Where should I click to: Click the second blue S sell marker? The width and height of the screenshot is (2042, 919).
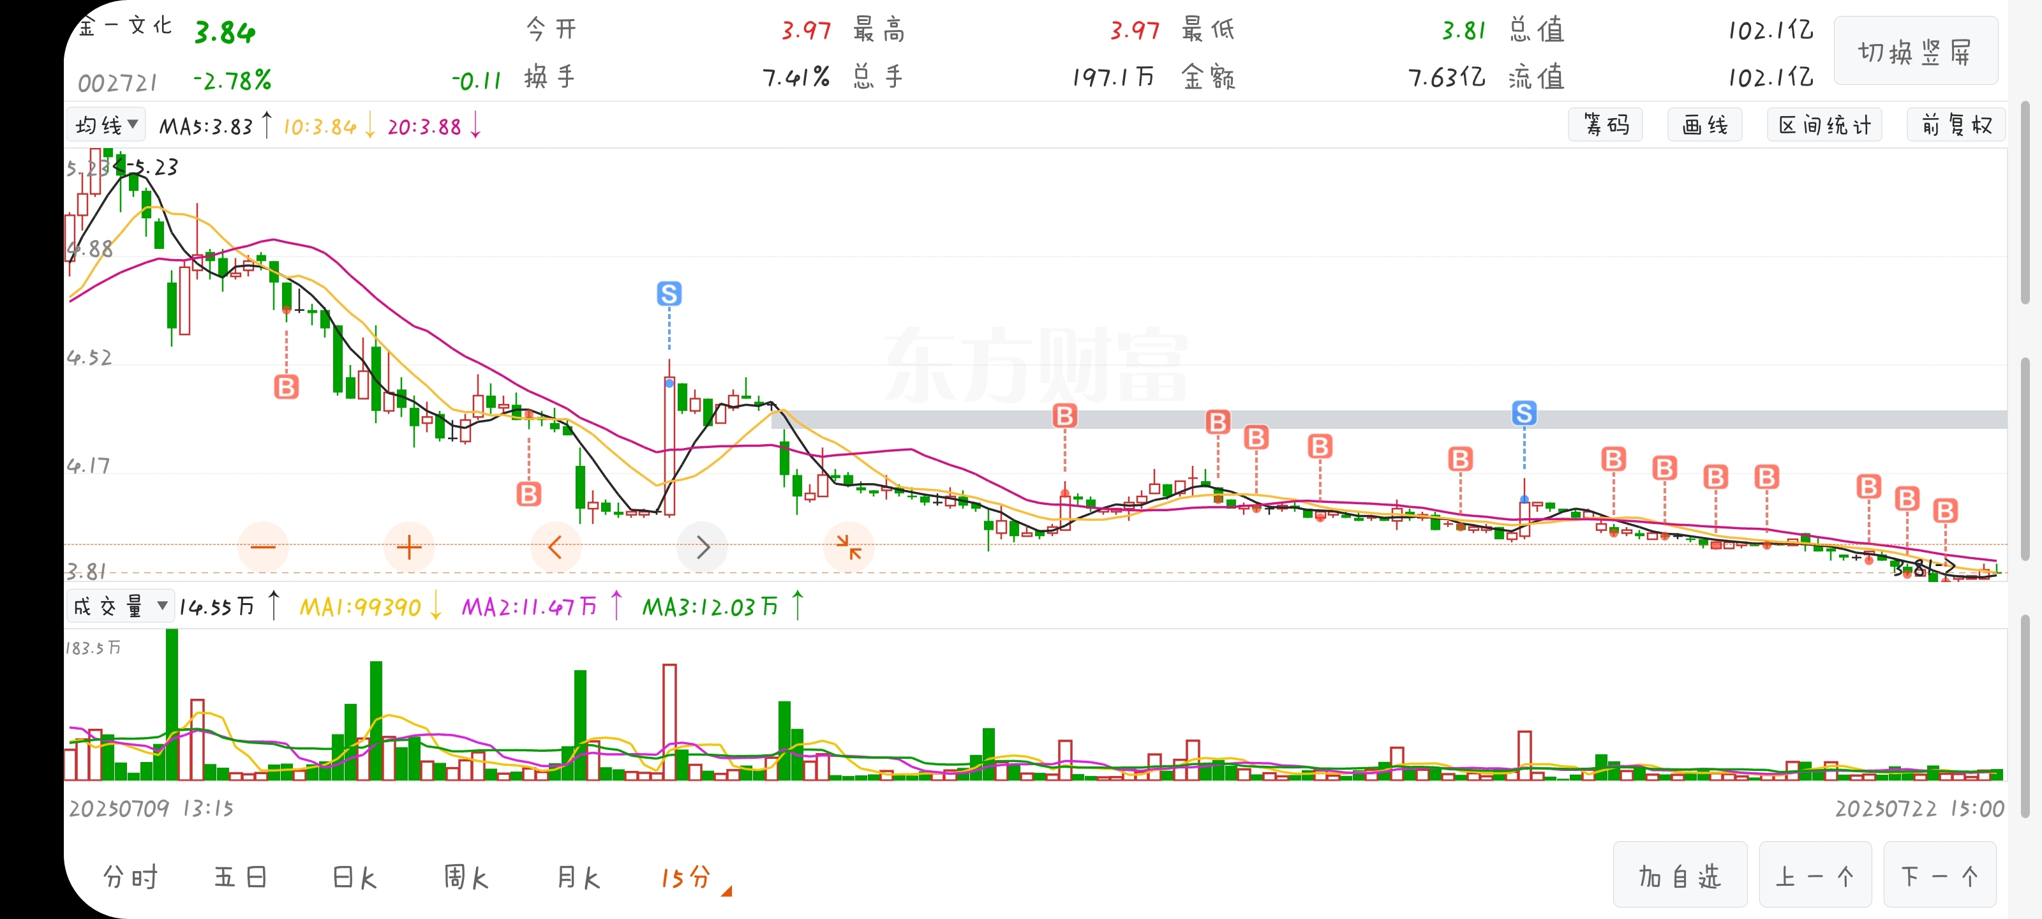click(1524, 413)
